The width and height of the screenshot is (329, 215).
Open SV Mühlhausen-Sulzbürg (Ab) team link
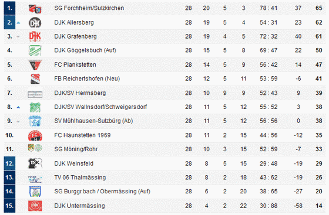93,121
